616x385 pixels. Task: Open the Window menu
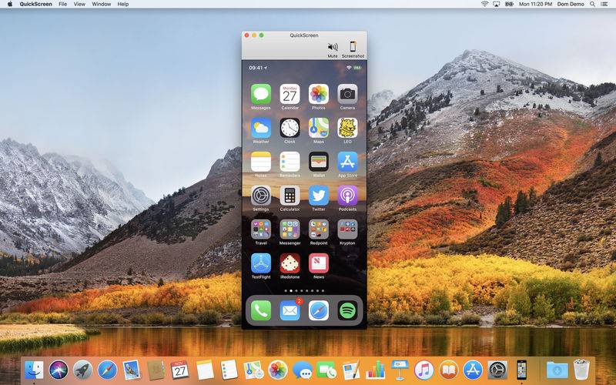(x=102, y=4)
